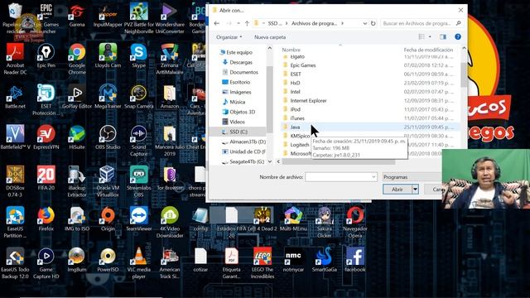Select SSD (C:) drive in sidebar
The image size is (530, 298).
point(238,132)
